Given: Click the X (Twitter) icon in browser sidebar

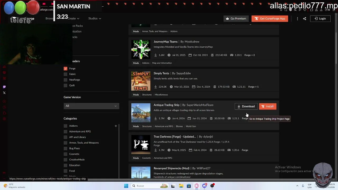Looking at the screenshot, I should pos(4,93).
